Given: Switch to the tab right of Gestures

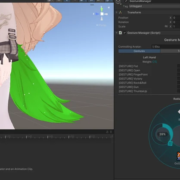Looking at the screenshot, I should [170, 51].
